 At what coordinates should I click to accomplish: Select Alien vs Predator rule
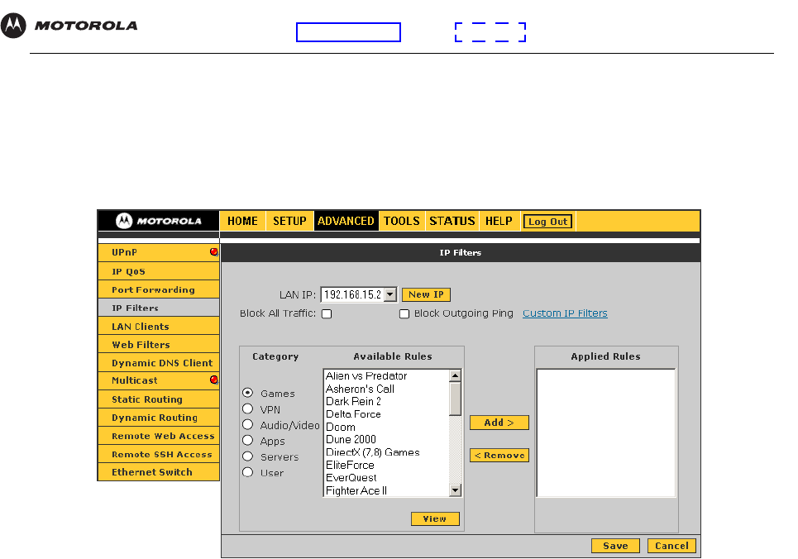[386, 375]
